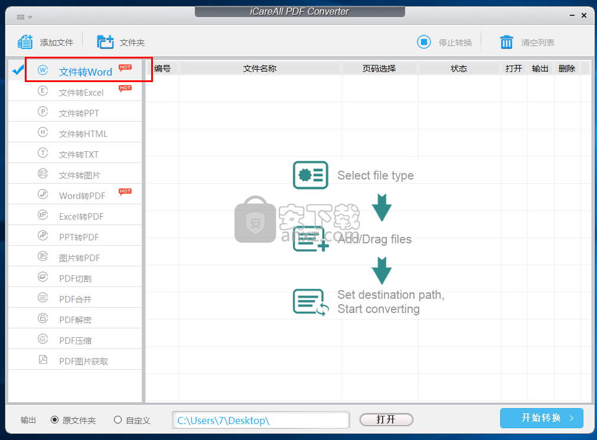Click the 停止转换 label
597x440 pixels.
(455, 43)
